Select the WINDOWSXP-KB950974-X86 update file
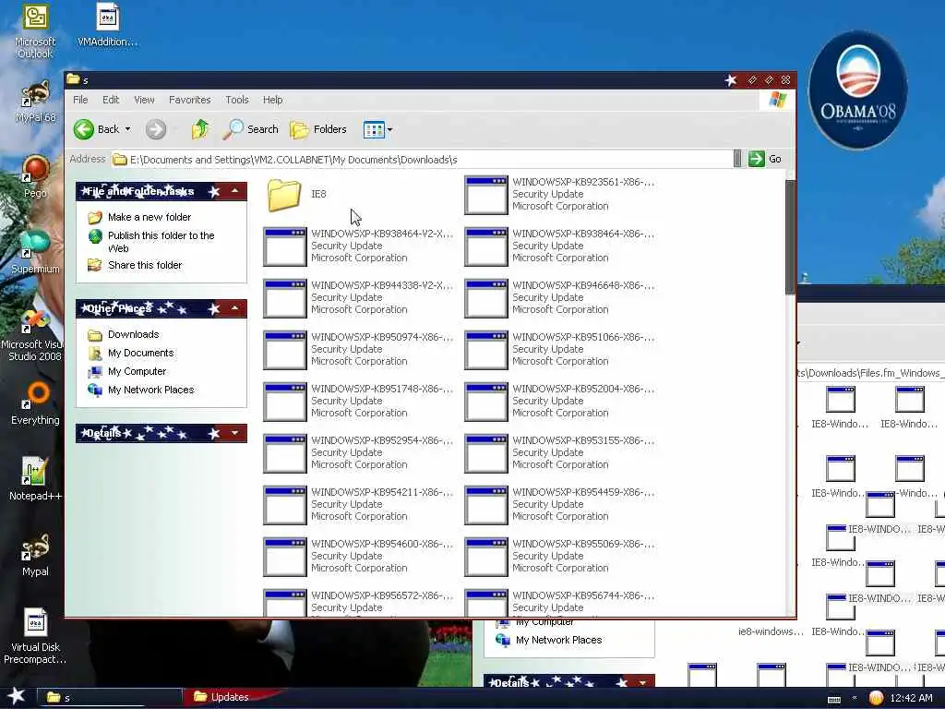945x709 pixels. click(358, 350)
